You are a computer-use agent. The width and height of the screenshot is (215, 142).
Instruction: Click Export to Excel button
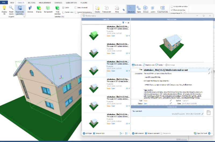pyautogui.click(x=200, y=133)
